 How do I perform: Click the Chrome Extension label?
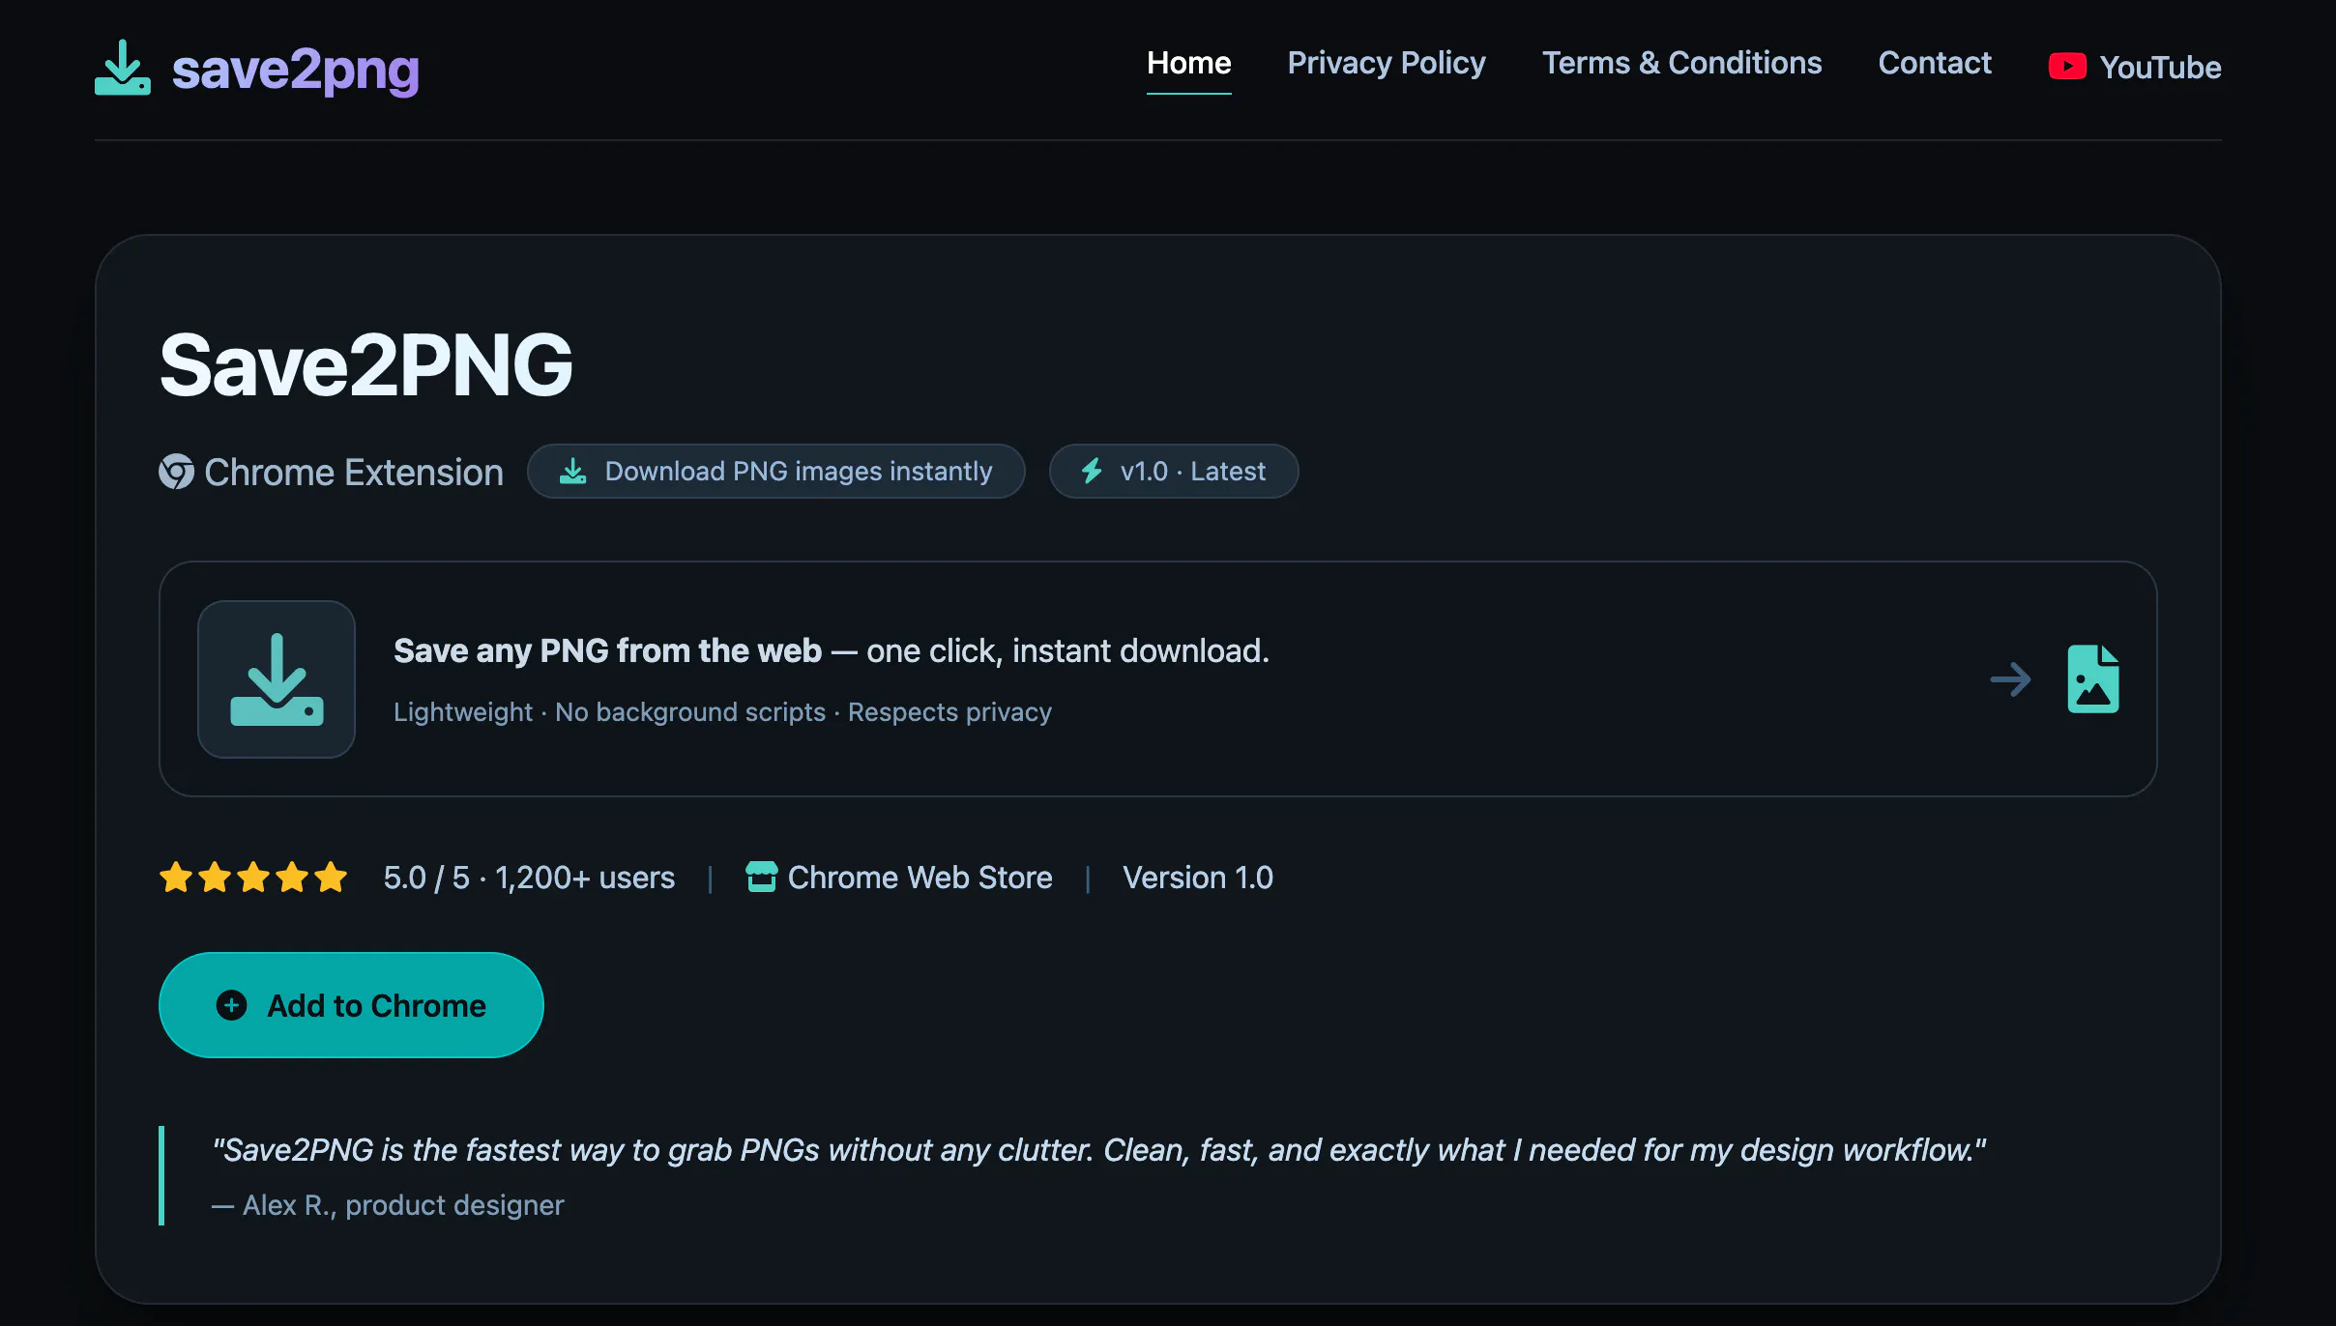[x=354, y=472]
